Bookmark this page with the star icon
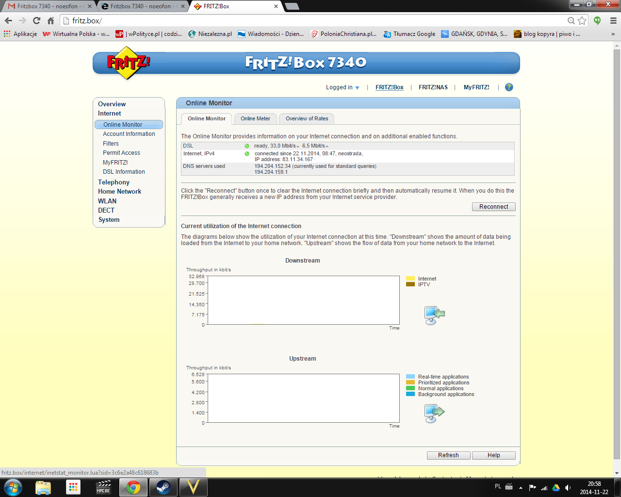 [582, 20]
